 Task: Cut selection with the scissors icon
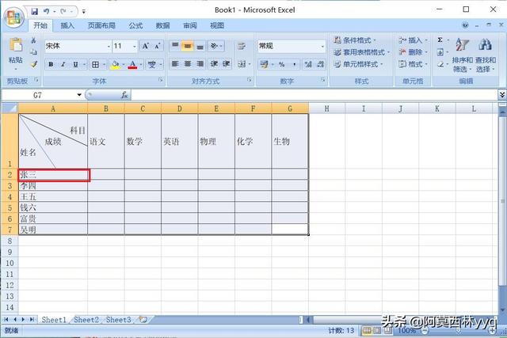tap(33, 40)
